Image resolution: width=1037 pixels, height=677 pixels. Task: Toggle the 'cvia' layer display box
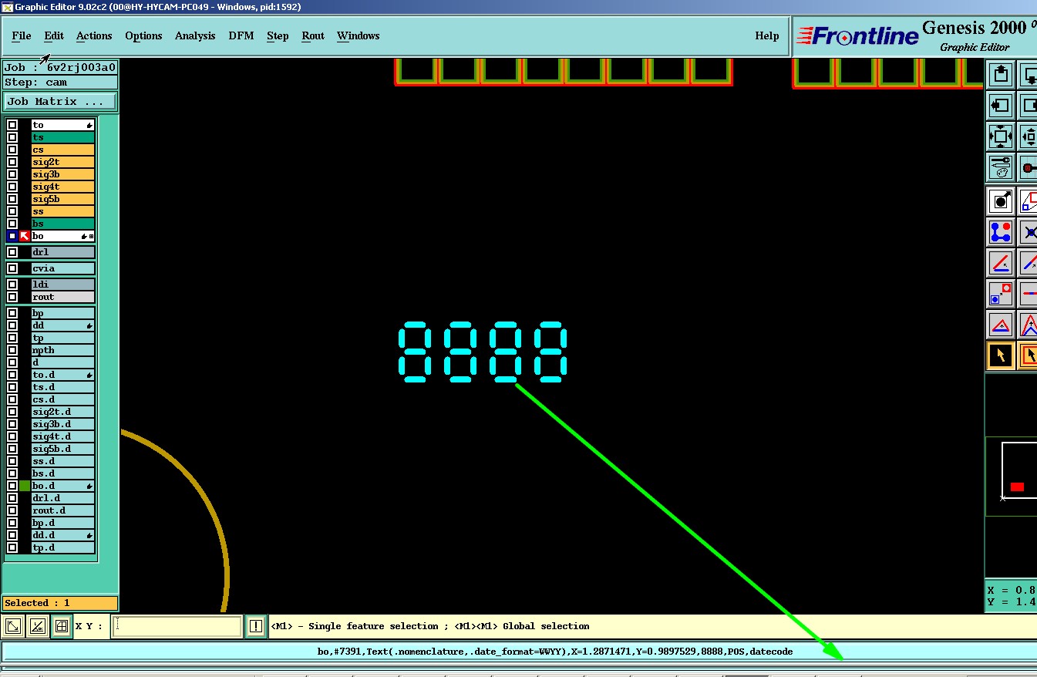12,268
